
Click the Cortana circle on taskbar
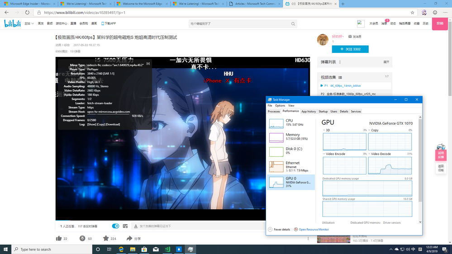[x=98, y=249]
